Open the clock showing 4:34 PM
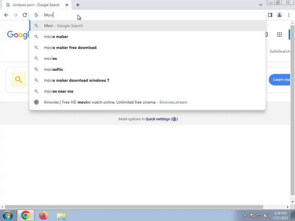Viewport: 295px width, 221px height. [280, 216]
